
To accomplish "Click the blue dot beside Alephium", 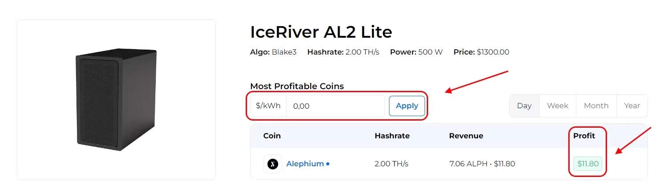I will pyautogui.click(x=328, y=164).
